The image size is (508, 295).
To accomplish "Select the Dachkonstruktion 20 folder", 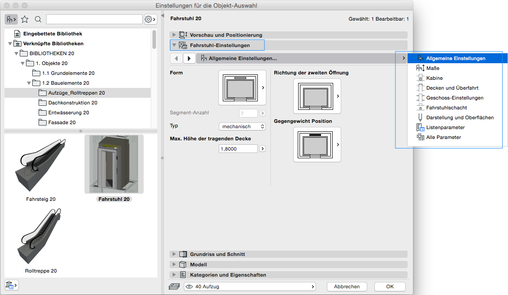I will click(73, 103).
